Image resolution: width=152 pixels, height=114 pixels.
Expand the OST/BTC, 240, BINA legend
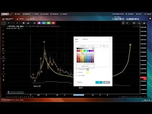pos(24,26)
